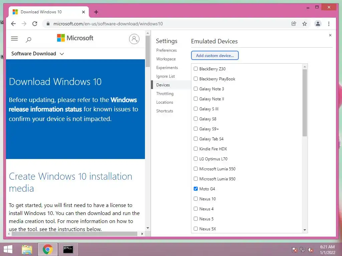The image size is (342, 256).
Task: Enable the Kindle Fire HDX device
Action: coord(196,149)
